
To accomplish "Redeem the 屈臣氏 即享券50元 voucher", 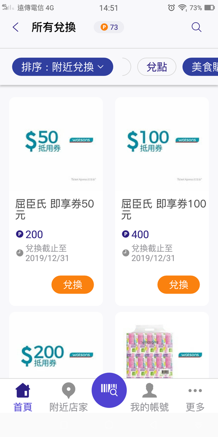I will pos(72,285).
